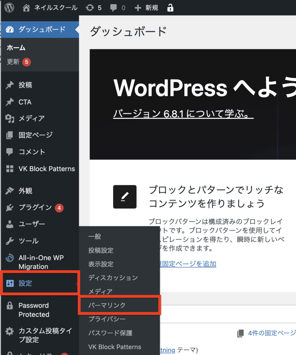The height and width of the screenshot is (355, 296).
Task: Click the unlocked padlock icon in admin bar
Action: click(170, 8)
